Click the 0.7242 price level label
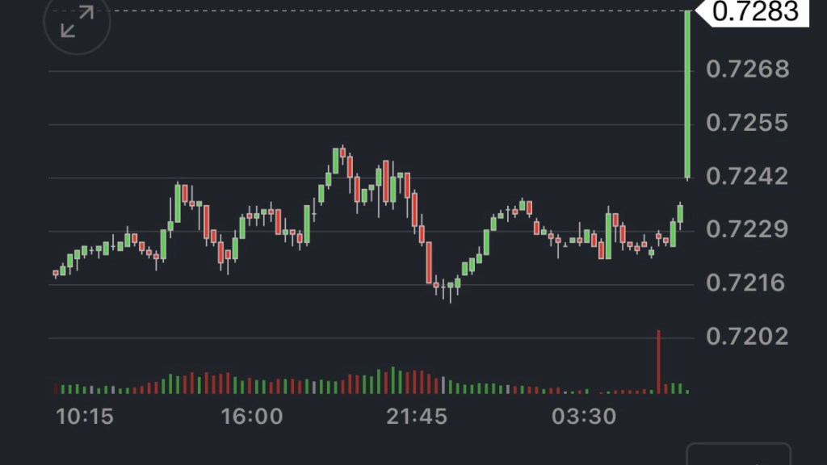 747,176
